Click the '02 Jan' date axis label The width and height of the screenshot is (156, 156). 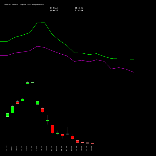pos(22,149)
